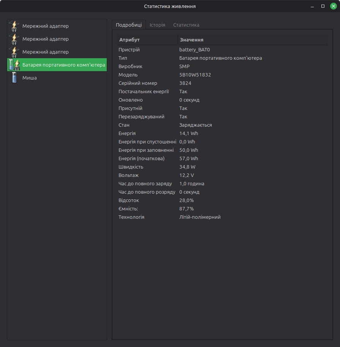The height and width of the screenshot is (347, 340).
Task: Click the Миша battery icon
Action: point(14,78)
